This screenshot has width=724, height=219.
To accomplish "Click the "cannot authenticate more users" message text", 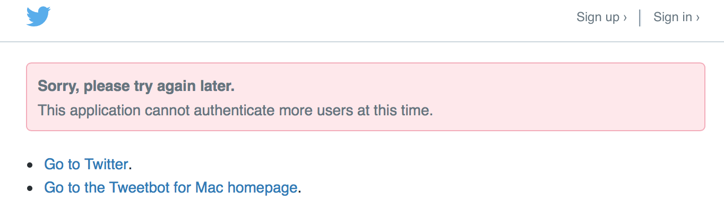I will [235, 111].
